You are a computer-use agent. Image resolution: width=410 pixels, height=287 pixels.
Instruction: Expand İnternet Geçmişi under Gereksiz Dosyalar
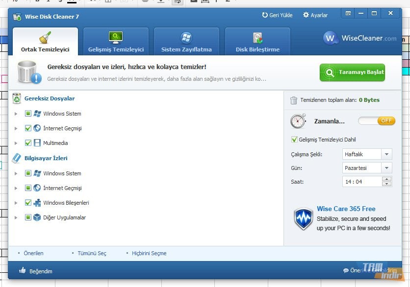[16, 128]
